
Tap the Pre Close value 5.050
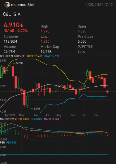(82, 41)
